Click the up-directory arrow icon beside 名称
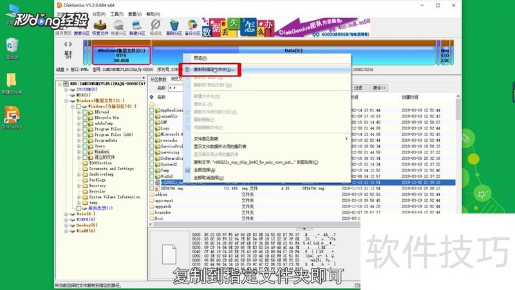The width and height of the screenshot is (515, 290). [152, 97]
